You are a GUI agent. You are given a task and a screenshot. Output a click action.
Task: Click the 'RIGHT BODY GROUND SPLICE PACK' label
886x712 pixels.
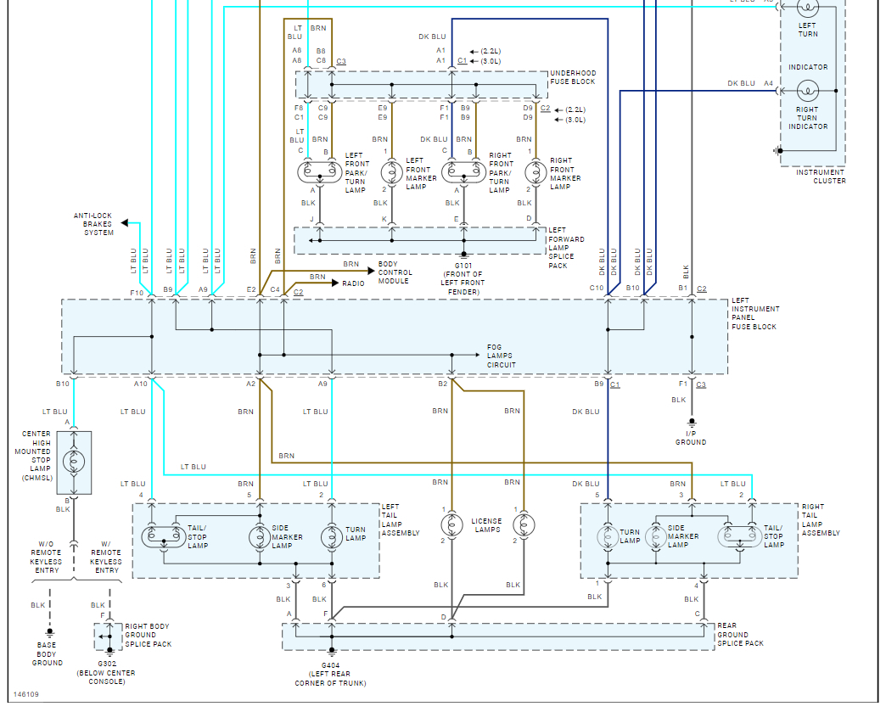pos(148,635)
